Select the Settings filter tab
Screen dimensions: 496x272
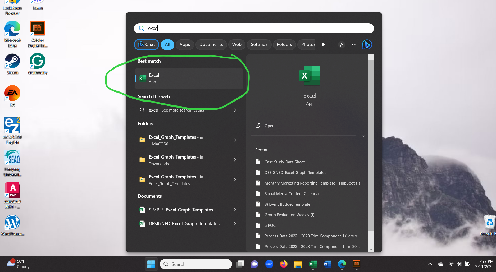(259, 44)
